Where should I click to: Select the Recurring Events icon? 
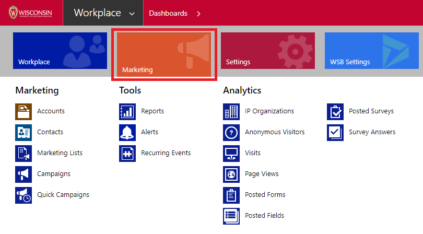pyautogui.click(x=127, y=153)
